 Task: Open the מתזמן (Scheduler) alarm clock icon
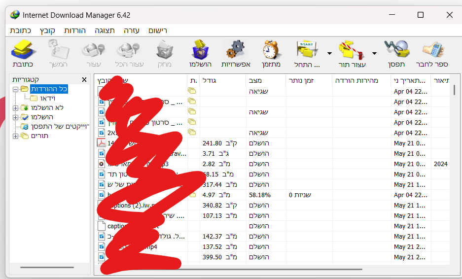(x=271, y=49)
